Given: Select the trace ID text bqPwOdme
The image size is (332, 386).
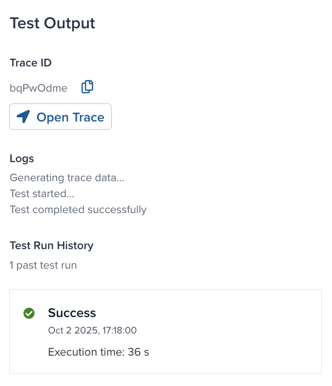Looking at the screenshot, I should [x=38, y=88].
